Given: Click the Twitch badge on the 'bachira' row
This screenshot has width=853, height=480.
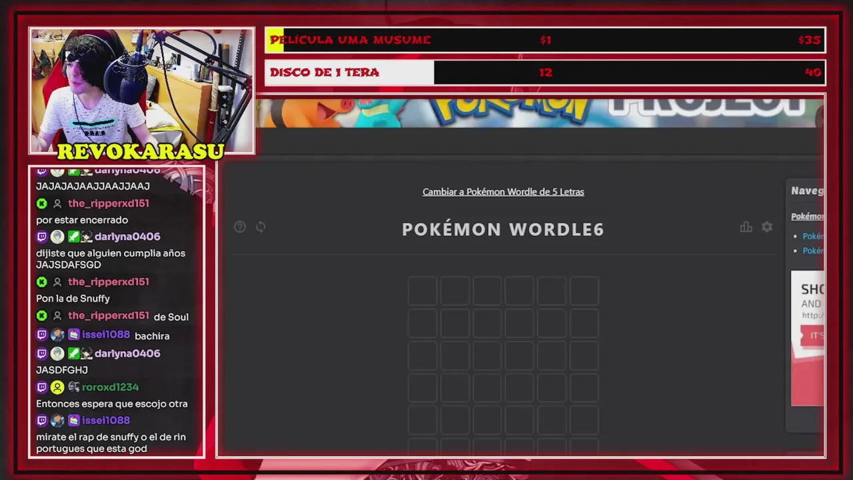Looking at the screenshot, I should point(42,335).
